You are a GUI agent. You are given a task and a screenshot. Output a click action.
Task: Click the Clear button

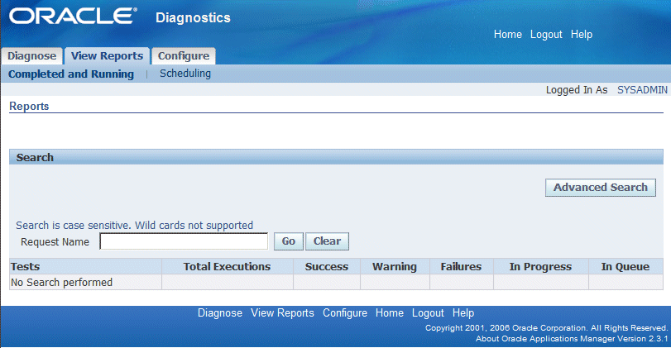coord(328,241)
